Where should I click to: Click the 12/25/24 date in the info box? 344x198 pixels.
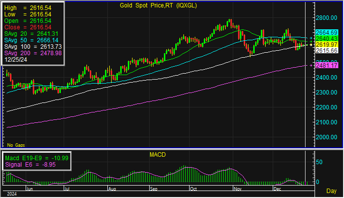[x=15, y=60]
